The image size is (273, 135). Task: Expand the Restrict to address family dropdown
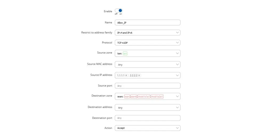tap(147, 32)
